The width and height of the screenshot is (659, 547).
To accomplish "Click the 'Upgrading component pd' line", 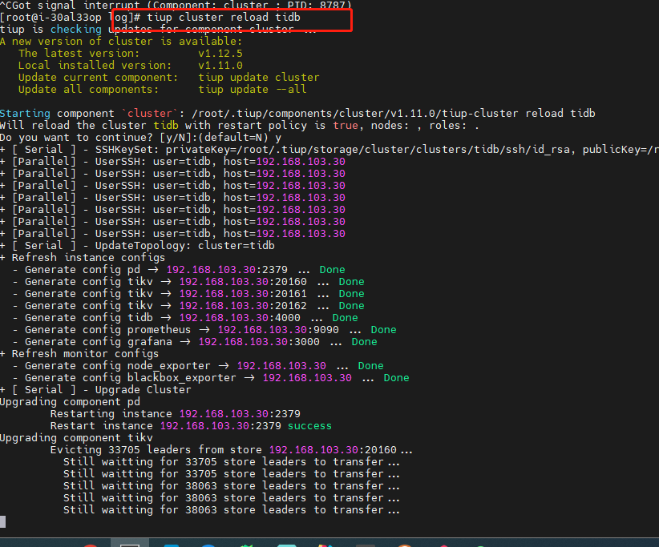I will click(71, 402).
